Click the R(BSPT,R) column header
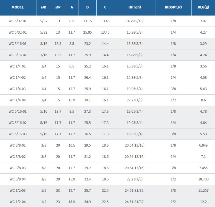Screen dimensions: 215x207 click(x=173, y=7)
